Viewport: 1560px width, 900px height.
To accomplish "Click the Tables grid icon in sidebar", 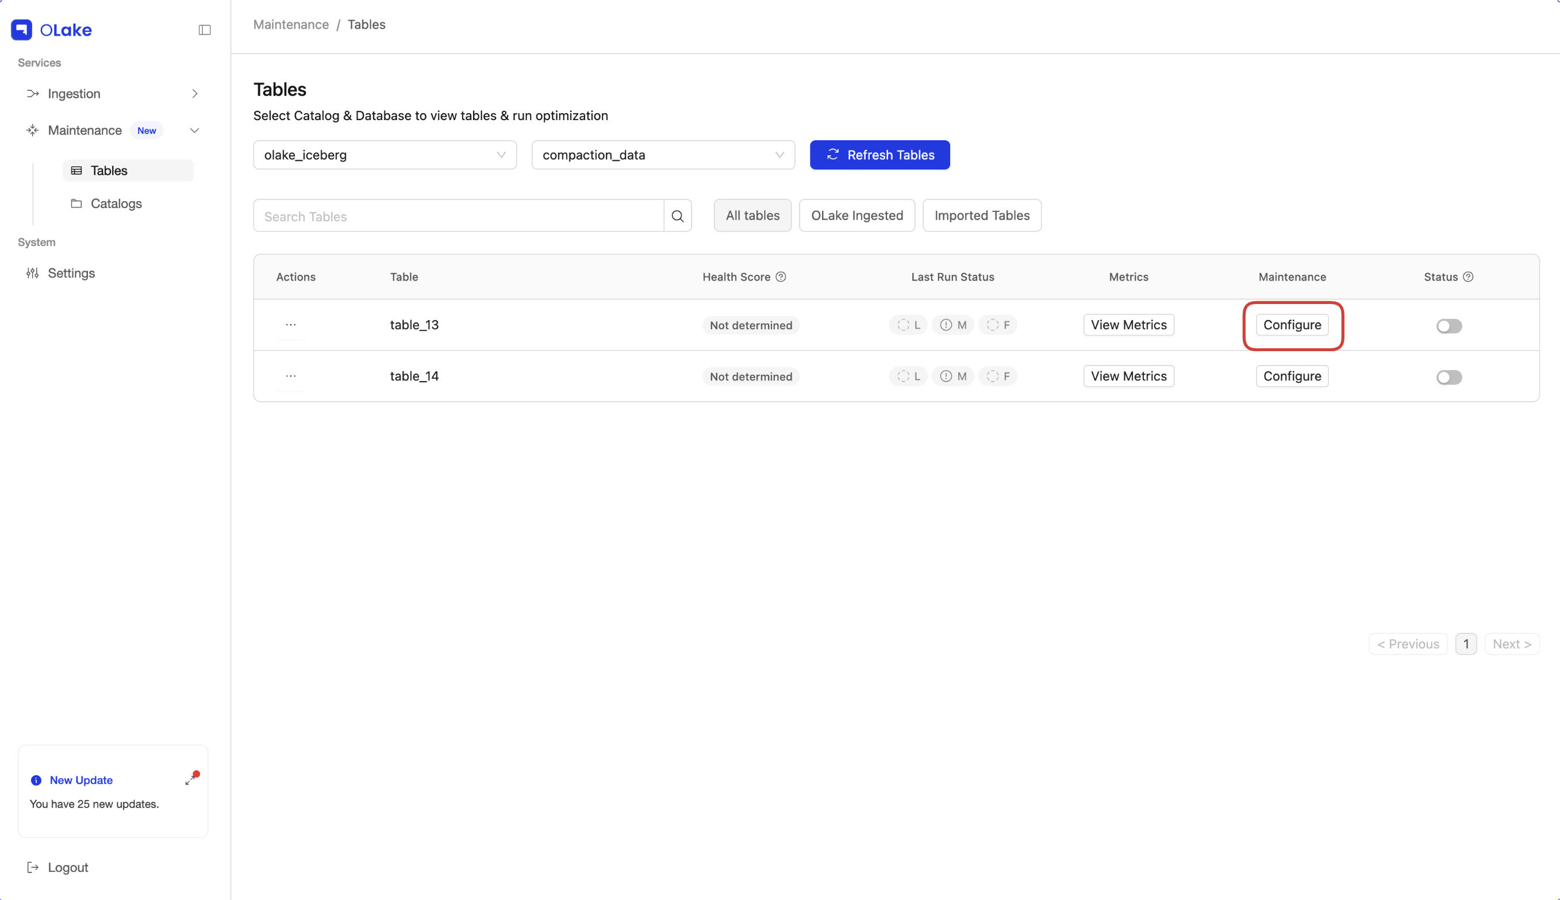I will [x=76, y=170].
